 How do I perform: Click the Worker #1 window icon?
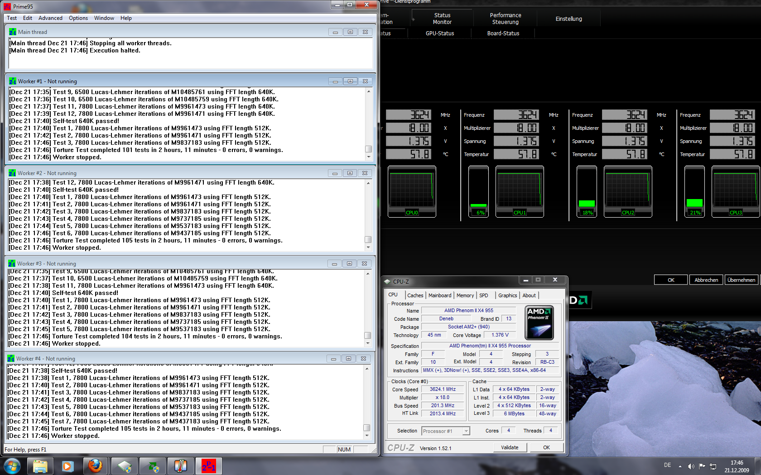[13, 81]
